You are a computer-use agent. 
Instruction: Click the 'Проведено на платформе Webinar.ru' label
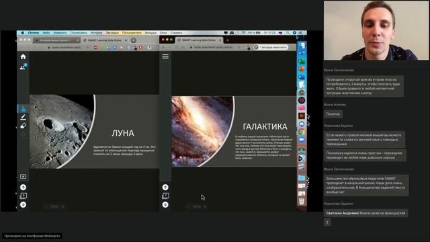click(x=32, y=236)
